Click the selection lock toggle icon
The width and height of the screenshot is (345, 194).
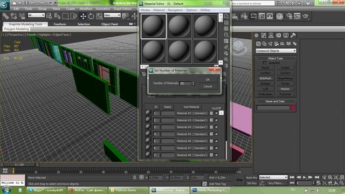coord(135,177)
